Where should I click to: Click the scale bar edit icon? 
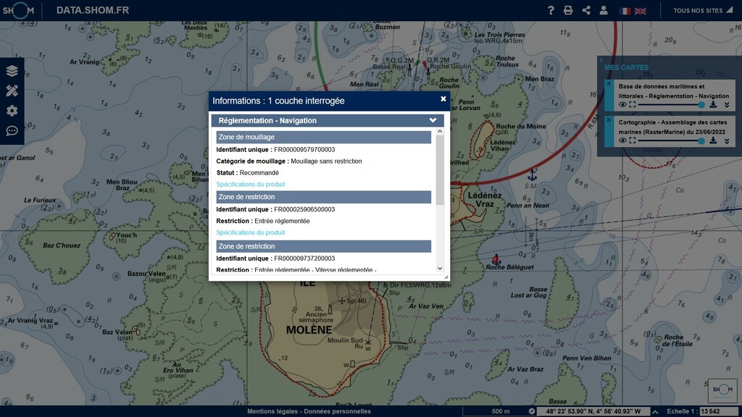[x=531, y=411]
